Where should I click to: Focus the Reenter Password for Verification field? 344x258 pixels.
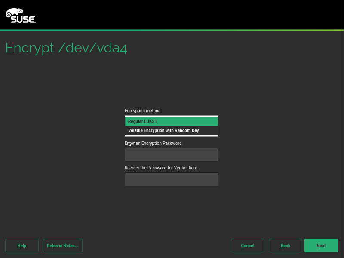tap(171, 179)
